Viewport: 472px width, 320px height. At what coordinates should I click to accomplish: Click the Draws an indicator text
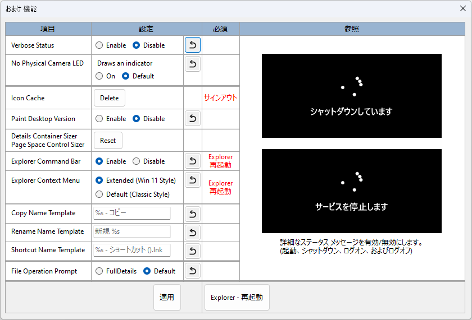(125, 63)
